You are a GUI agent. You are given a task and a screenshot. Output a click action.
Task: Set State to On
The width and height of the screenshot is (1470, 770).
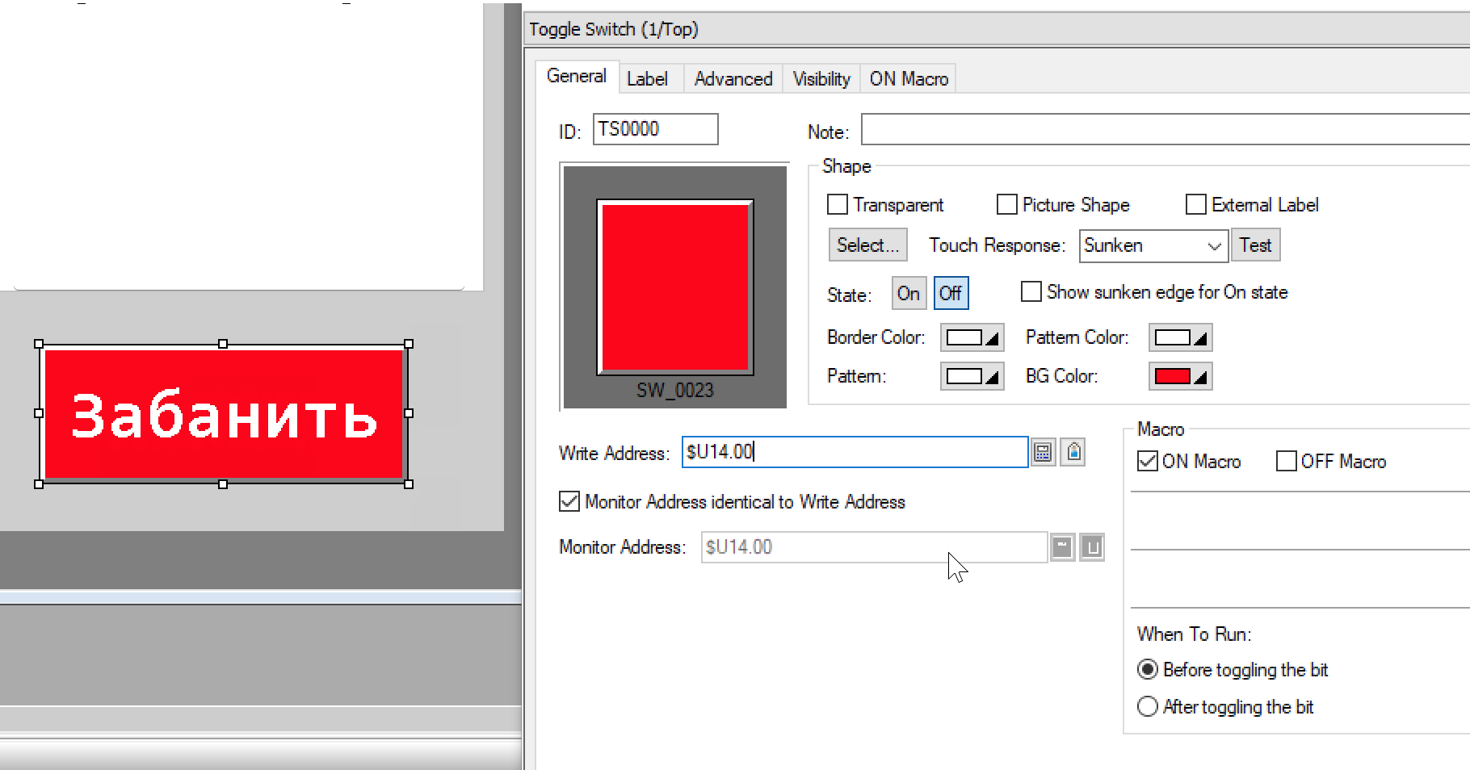click(x=909, y=294)
